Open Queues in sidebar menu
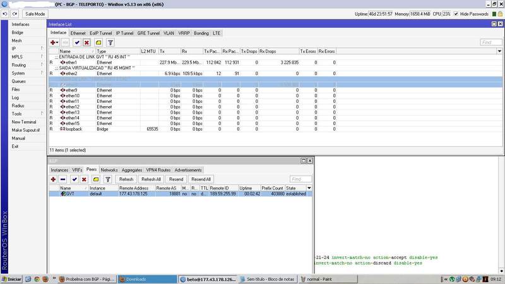 pyautogui.click(x=19, y=81)
